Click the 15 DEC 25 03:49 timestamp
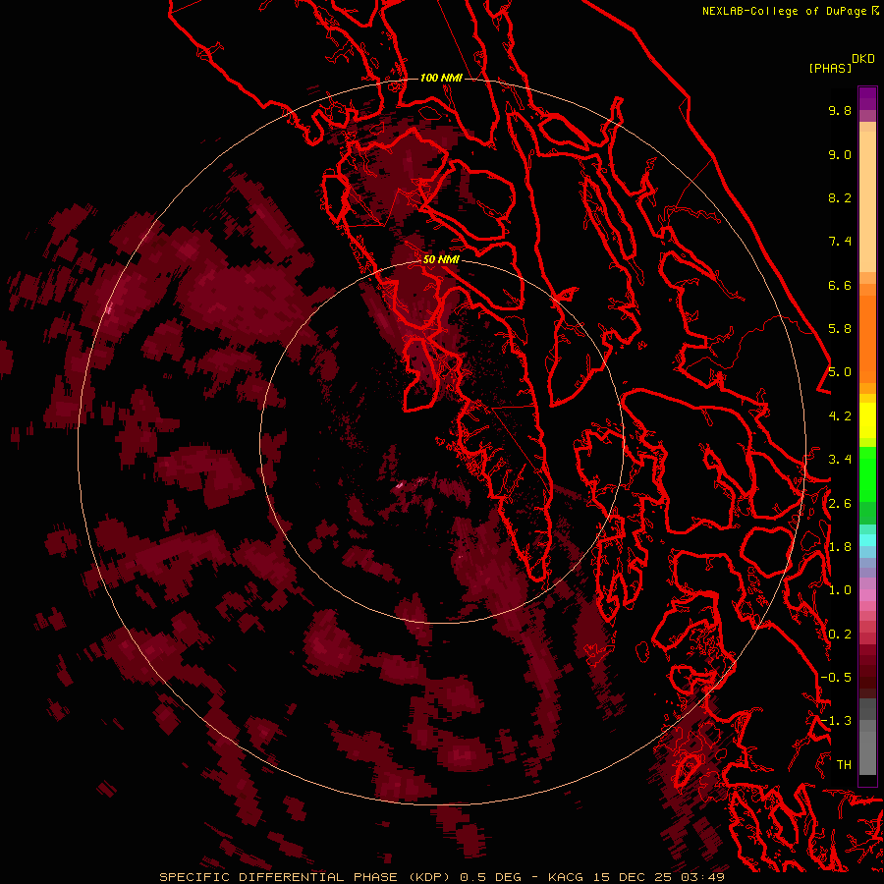Screen dimensions: 884x884 pyautogui.click(x=658, y=877)
